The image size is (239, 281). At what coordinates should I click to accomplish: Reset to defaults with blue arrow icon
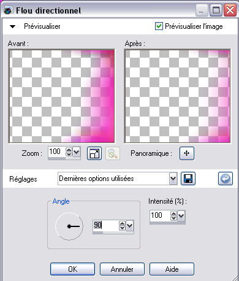[x=226, y=179]
